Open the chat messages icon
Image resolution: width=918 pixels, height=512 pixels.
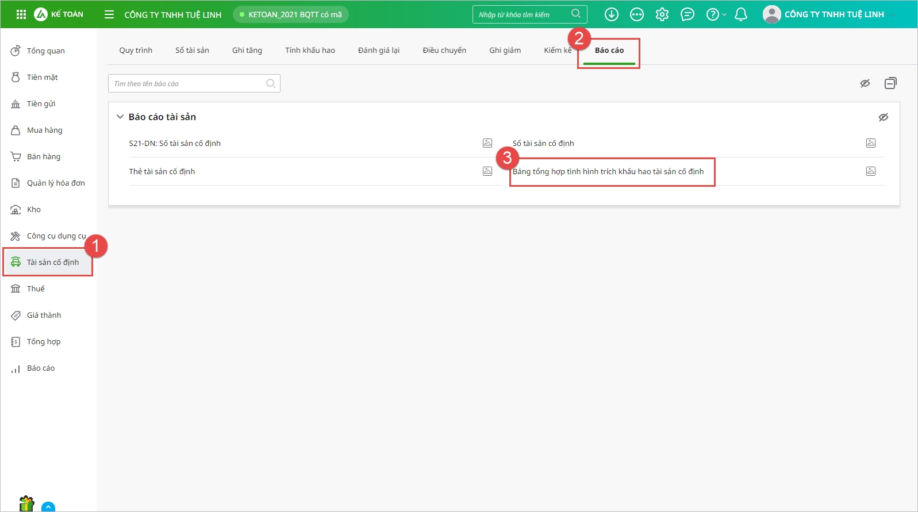point(687,14)
